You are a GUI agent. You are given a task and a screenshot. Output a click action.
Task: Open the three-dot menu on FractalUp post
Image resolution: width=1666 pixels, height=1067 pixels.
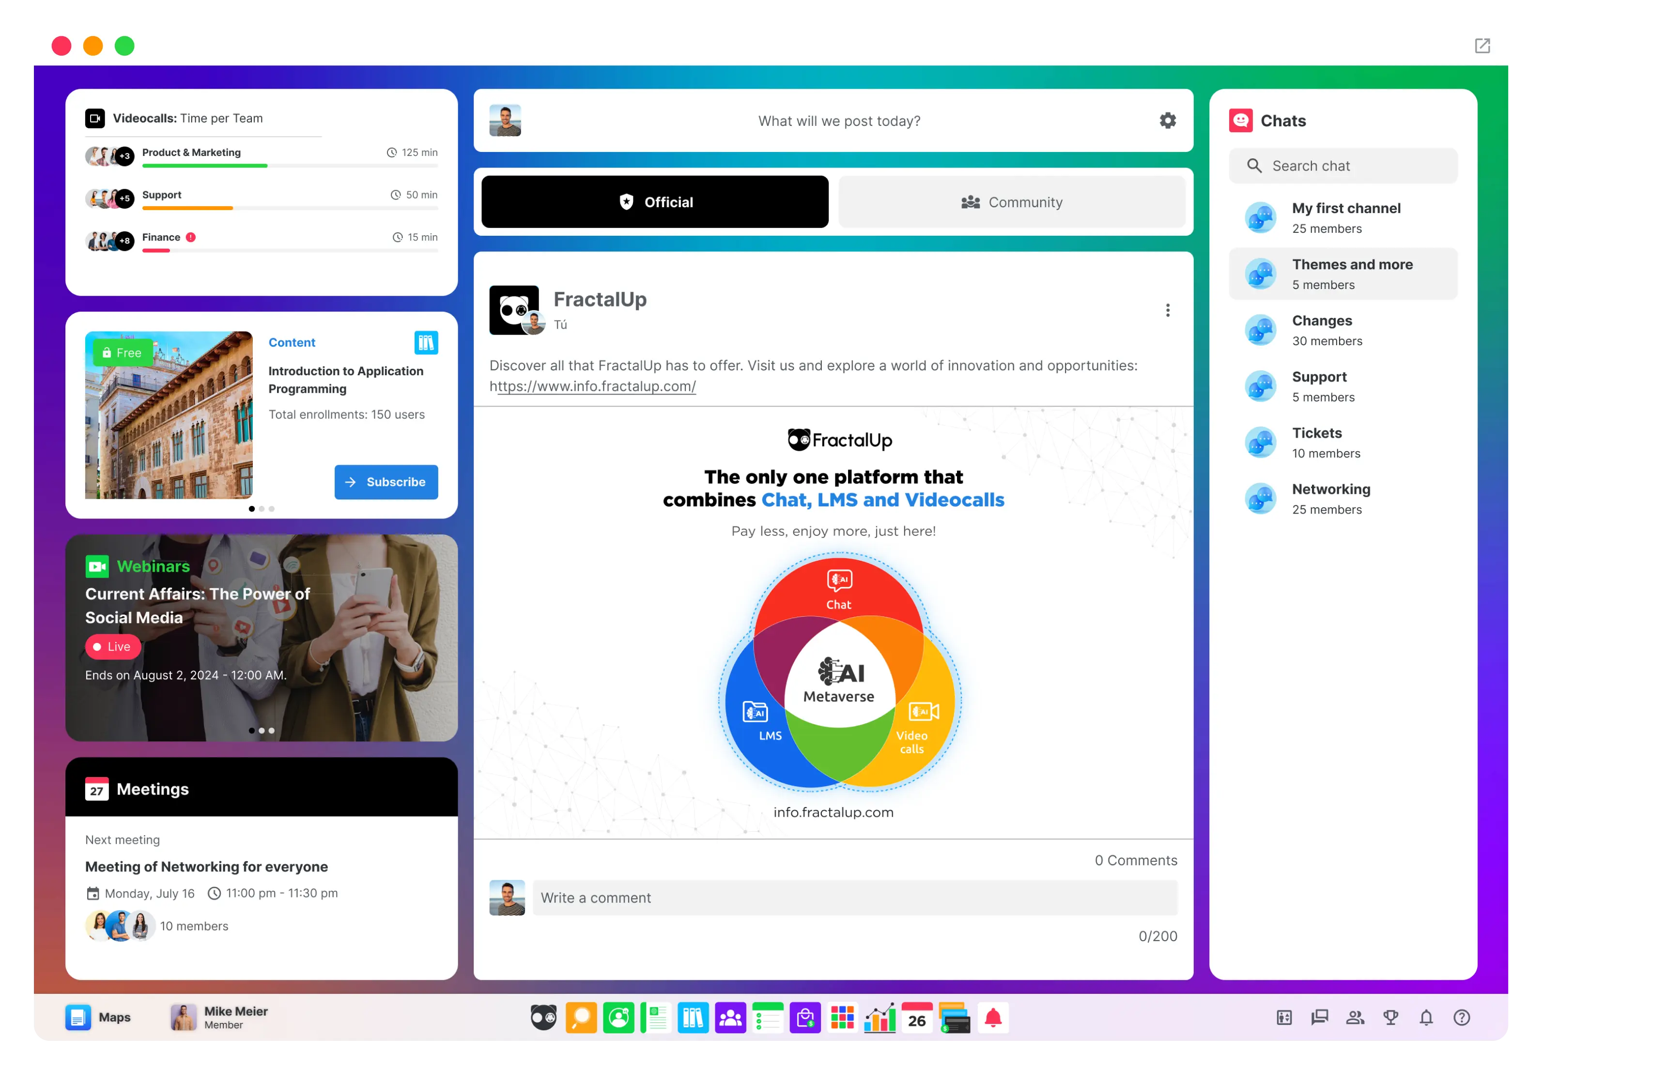[x=1167, y=310]
